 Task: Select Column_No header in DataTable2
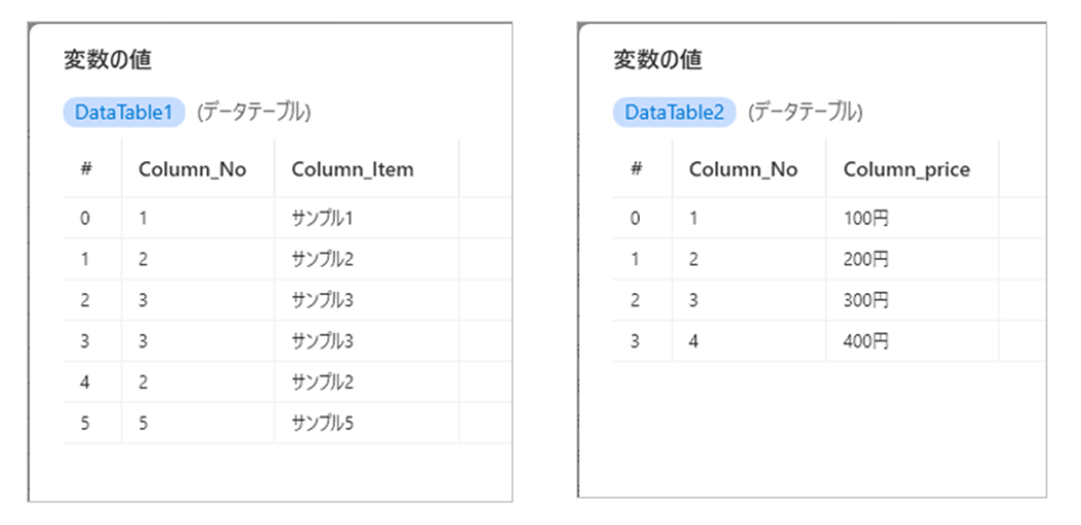coord(743,169)
